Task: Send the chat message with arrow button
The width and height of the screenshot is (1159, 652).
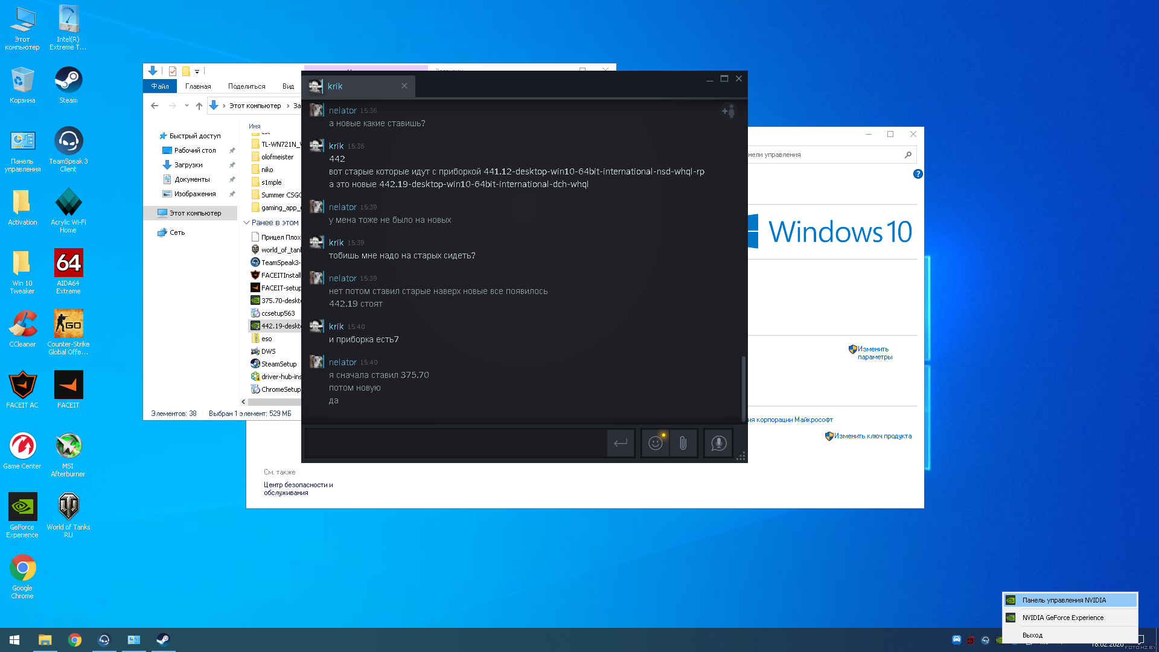Action: point(620,443)
